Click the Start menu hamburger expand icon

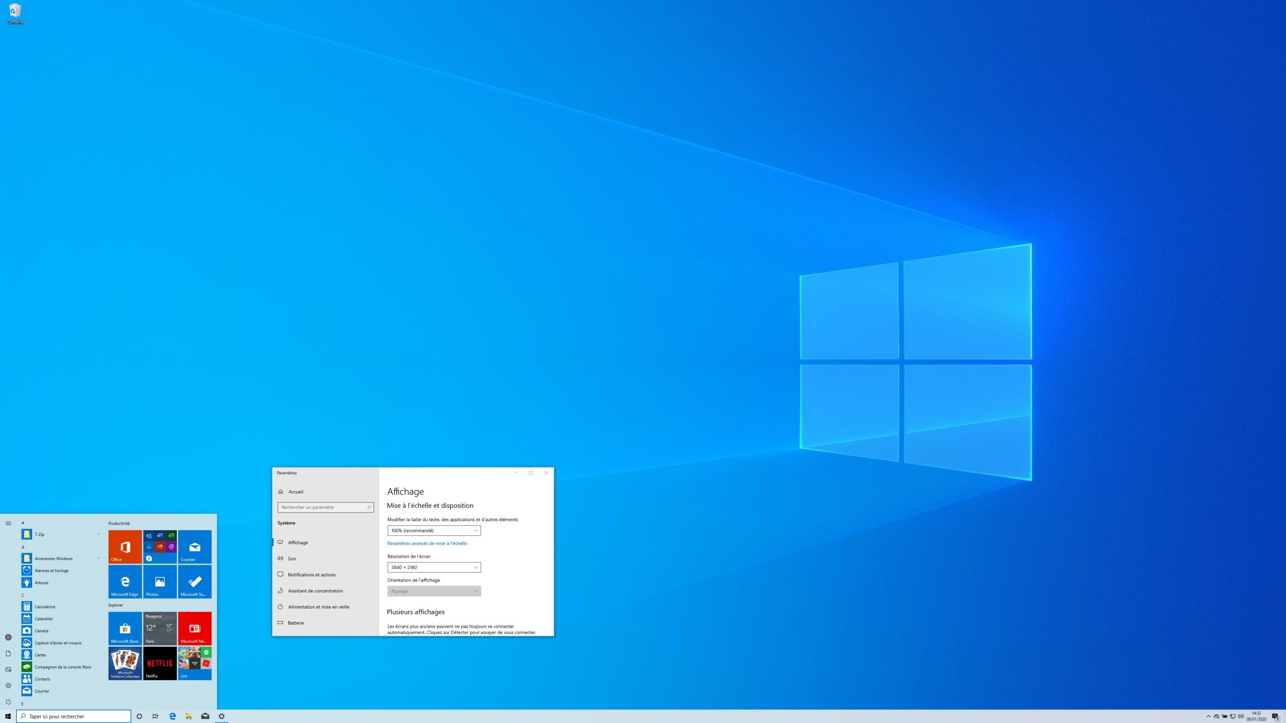tap(8, 523)
